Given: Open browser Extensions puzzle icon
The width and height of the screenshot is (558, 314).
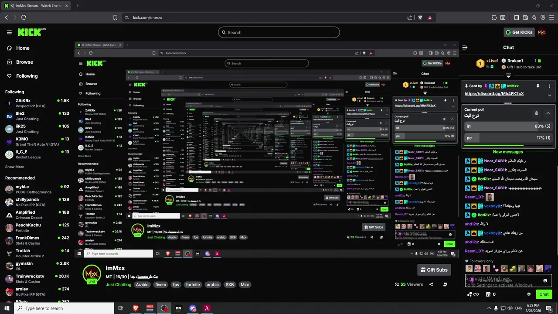Looking at the screenshot, I should [494, 17].
